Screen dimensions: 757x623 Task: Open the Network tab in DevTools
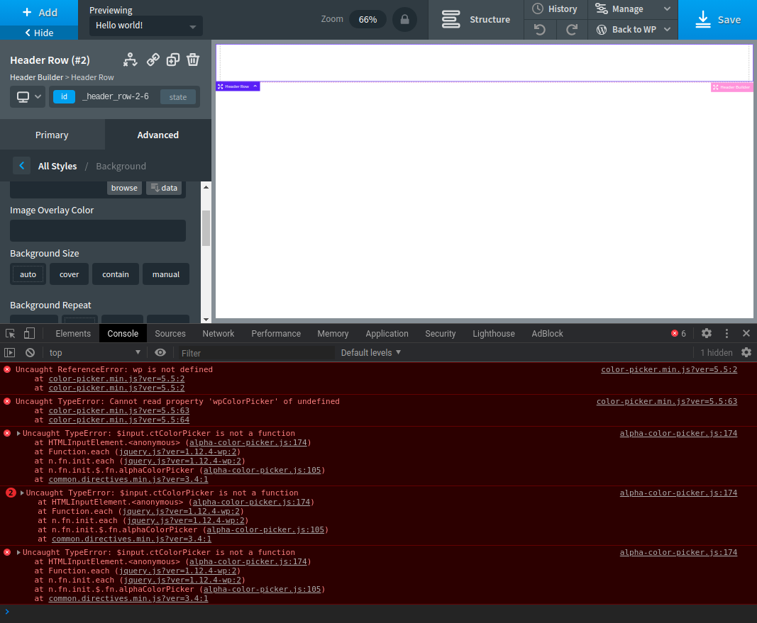click(218, 333)
